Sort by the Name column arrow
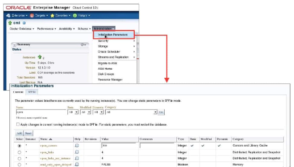This screenshot has width=294, height=167. pyautogui.click(x=51, y=139)
